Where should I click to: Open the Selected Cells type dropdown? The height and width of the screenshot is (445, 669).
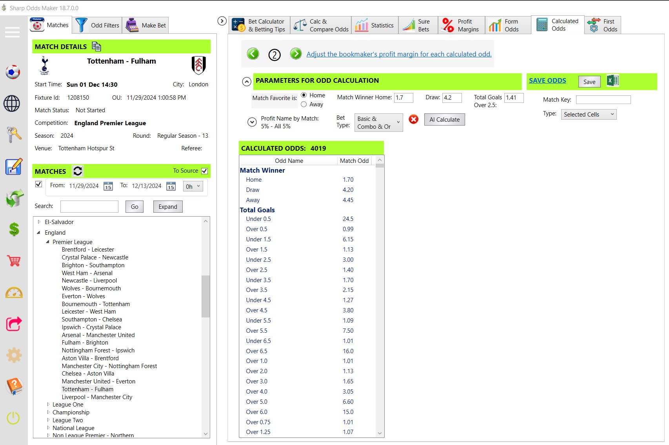[589, 115]
